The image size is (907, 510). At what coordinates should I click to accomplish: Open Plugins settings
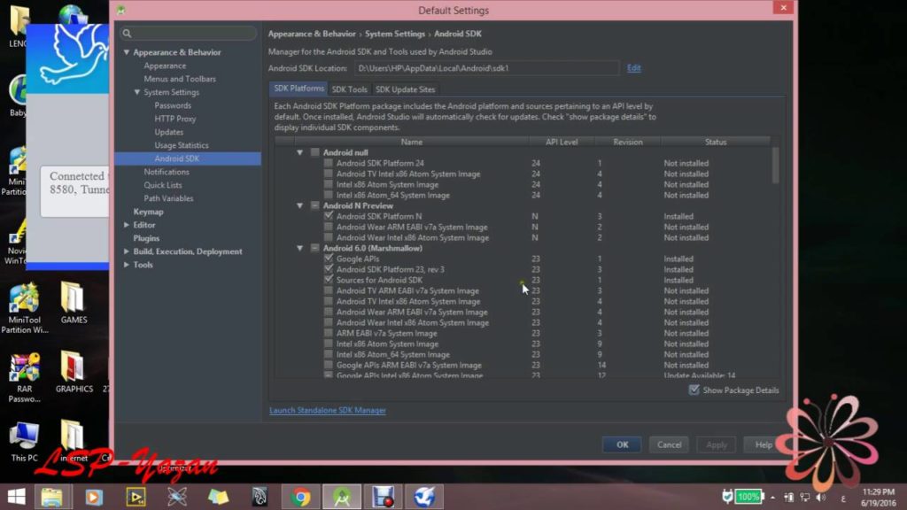[146, 238]
